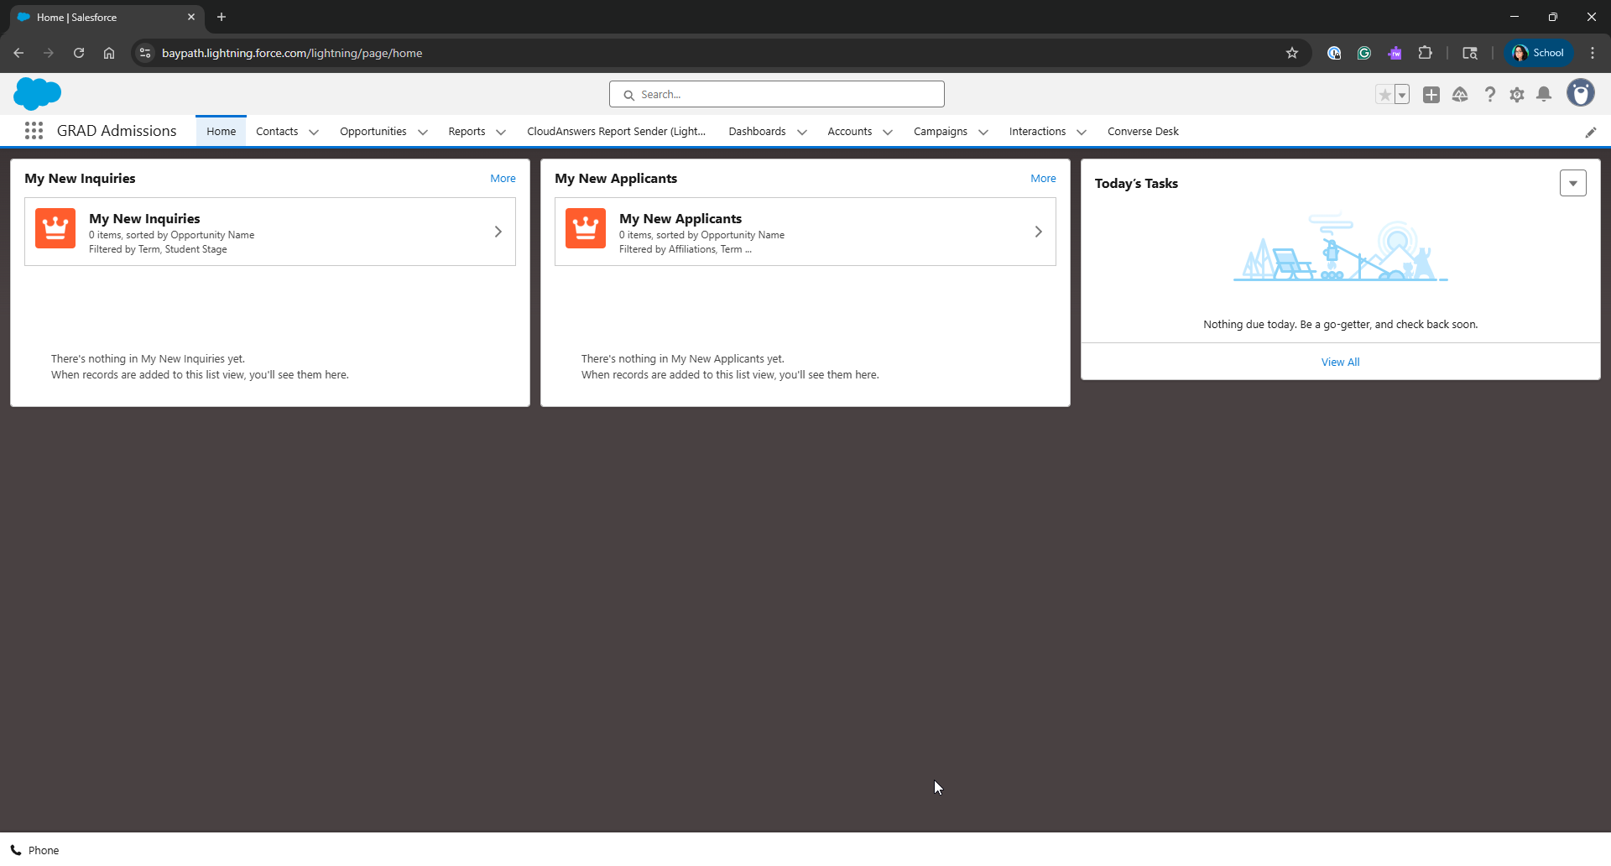This screenshot has width=1611, height=866.
Task: Click the Salesforce cloud logo
Action: 38,93
